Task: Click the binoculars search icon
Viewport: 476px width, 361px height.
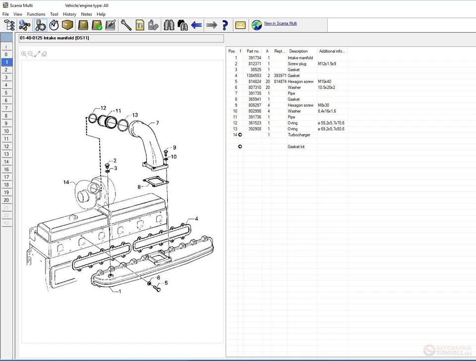Action: (169, 25)
